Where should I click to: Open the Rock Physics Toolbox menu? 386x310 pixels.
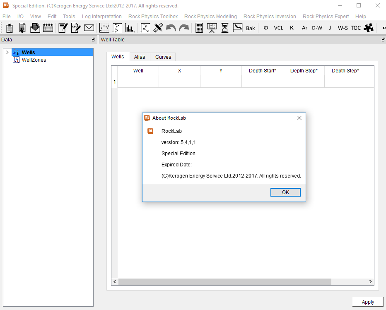[153, 17]
